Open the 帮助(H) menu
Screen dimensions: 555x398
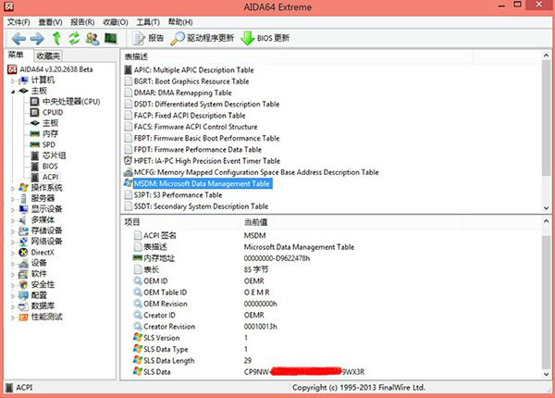[x=180, y=22]
